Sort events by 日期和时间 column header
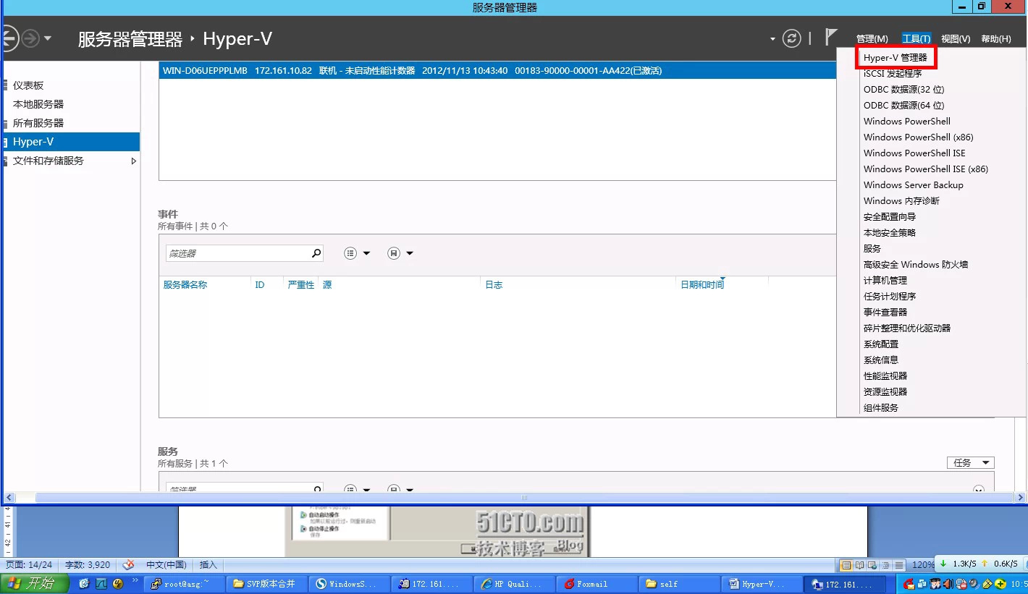 point(702,285)
